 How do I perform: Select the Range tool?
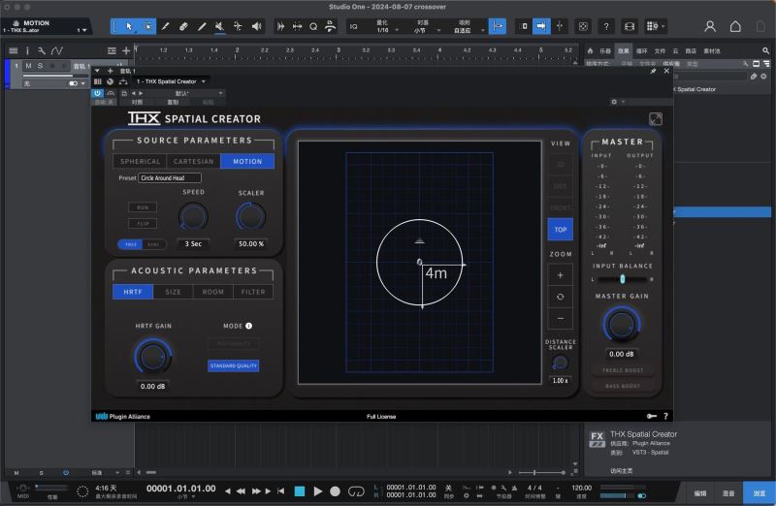[x=147, y=26]
